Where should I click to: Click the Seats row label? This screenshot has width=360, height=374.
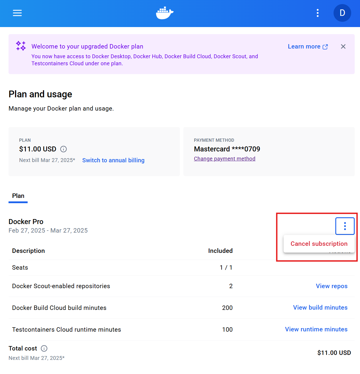(x=20, y=268)
